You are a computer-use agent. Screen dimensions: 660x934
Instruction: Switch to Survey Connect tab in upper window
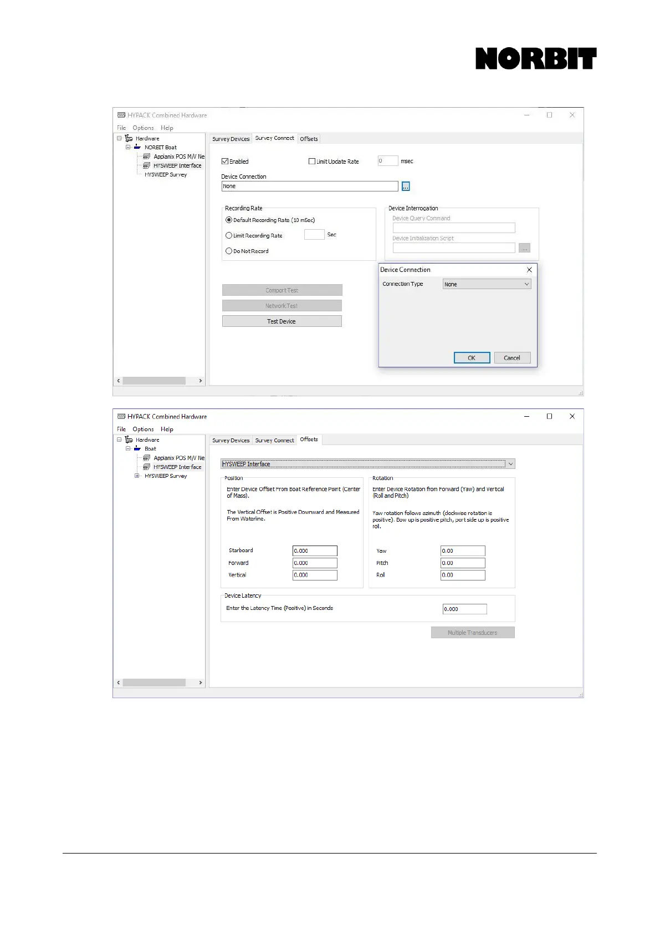pyautogui.click(x=275, y=138)
